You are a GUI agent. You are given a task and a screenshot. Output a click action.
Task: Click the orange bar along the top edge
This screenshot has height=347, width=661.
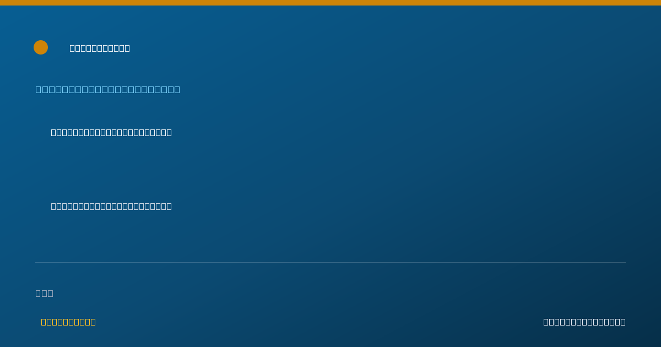330,3
